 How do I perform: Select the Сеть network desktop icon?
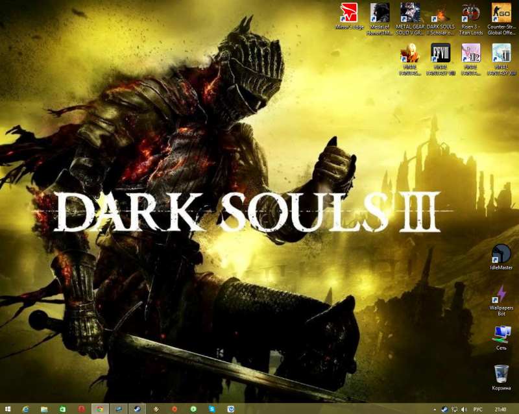point(501,338)
